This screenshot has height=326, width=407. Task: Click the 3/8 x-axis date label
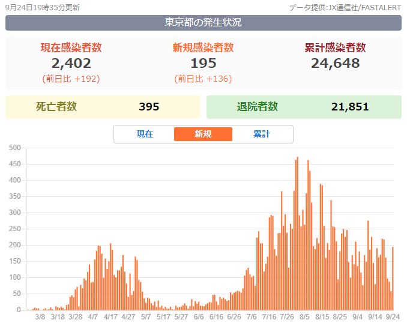[40, 317]
